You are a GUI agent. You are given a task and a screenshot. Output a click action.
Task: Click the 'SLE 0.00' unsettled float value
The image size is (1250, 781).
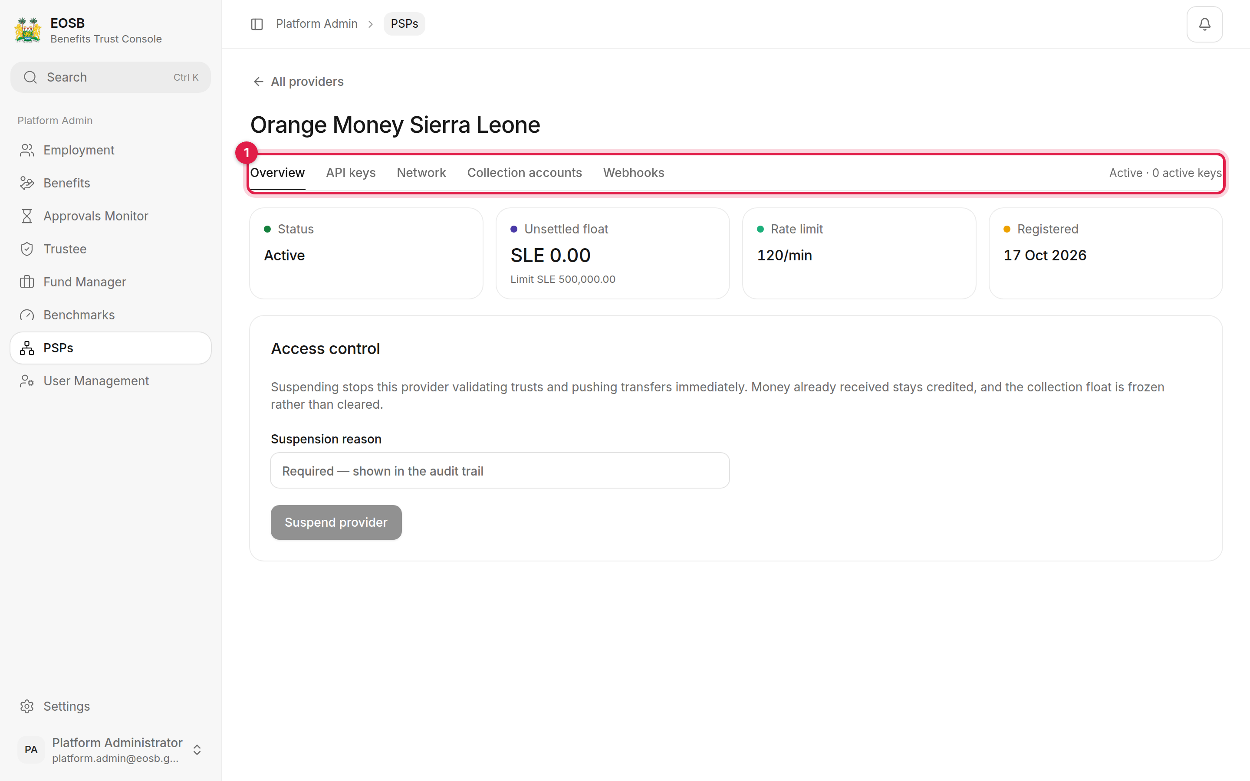tap(550, 255)
